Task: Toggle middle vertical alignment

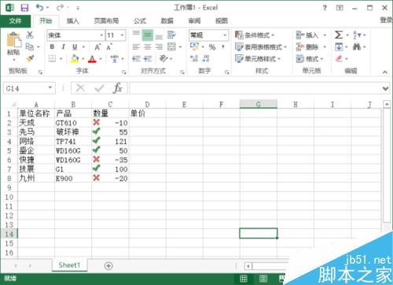Action: [148, 35]
